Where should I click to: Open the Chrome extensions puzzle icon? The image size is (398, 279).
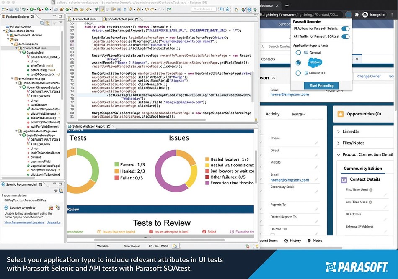(x=357, y=15)
